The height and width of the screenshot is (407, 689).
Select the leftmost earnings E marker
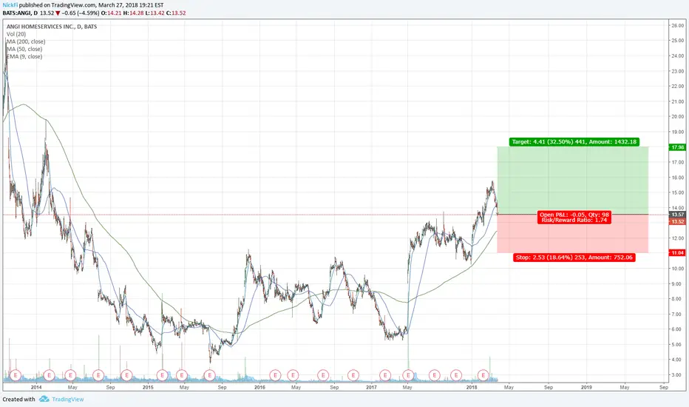point(16,375)
